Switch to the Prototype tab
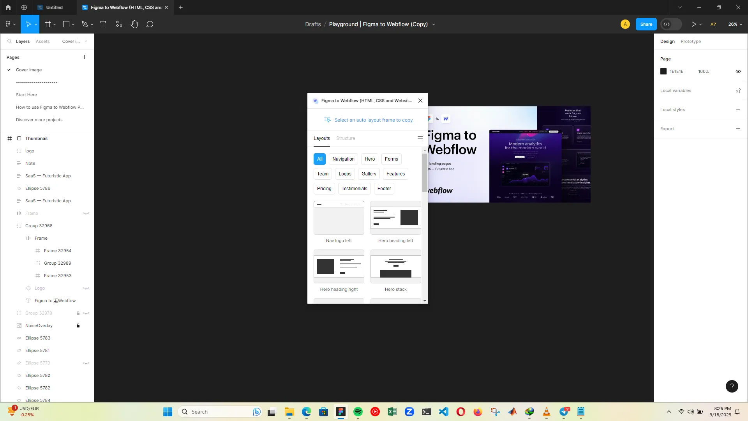 pos(690,41)
